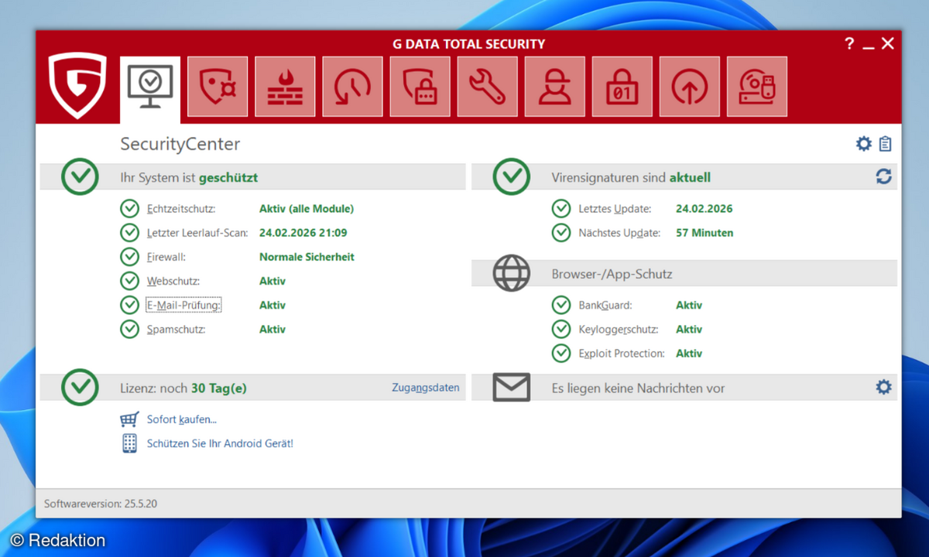Open SecurityCenter settings via the gear icon
929x557 pixels.
pyautogui.click(x=863, y=143)
